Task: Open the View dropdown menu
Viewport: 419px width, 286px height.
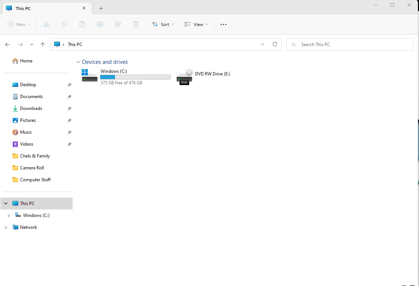Action: click(196, 24)
